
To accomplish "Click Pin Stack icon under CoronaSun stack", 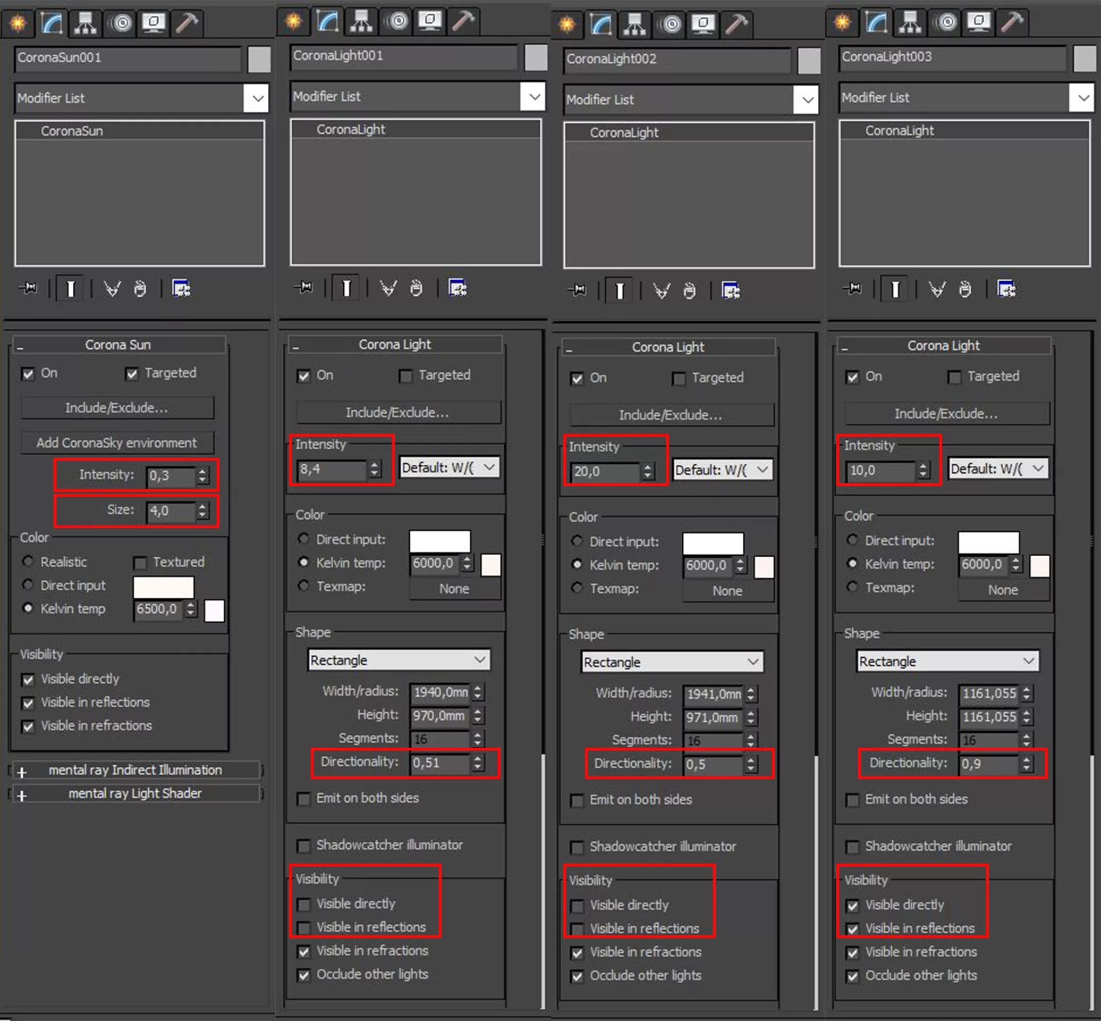I will click(28, 288).
